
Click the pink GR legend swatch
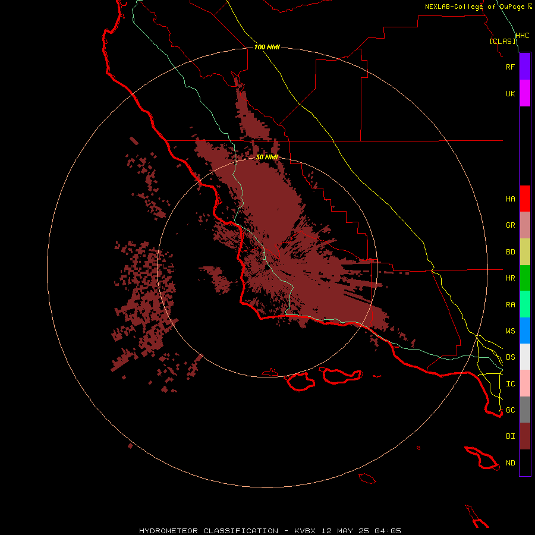click(525, 225)
